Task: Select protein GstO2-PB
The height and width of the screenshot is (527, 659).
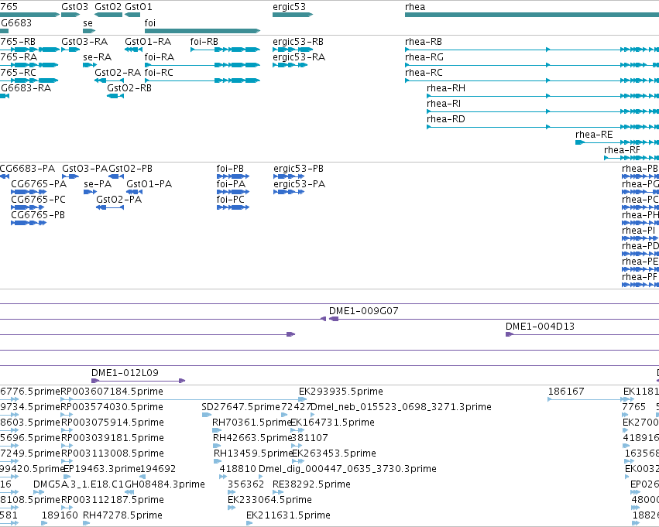Action: tap(116, 176)
